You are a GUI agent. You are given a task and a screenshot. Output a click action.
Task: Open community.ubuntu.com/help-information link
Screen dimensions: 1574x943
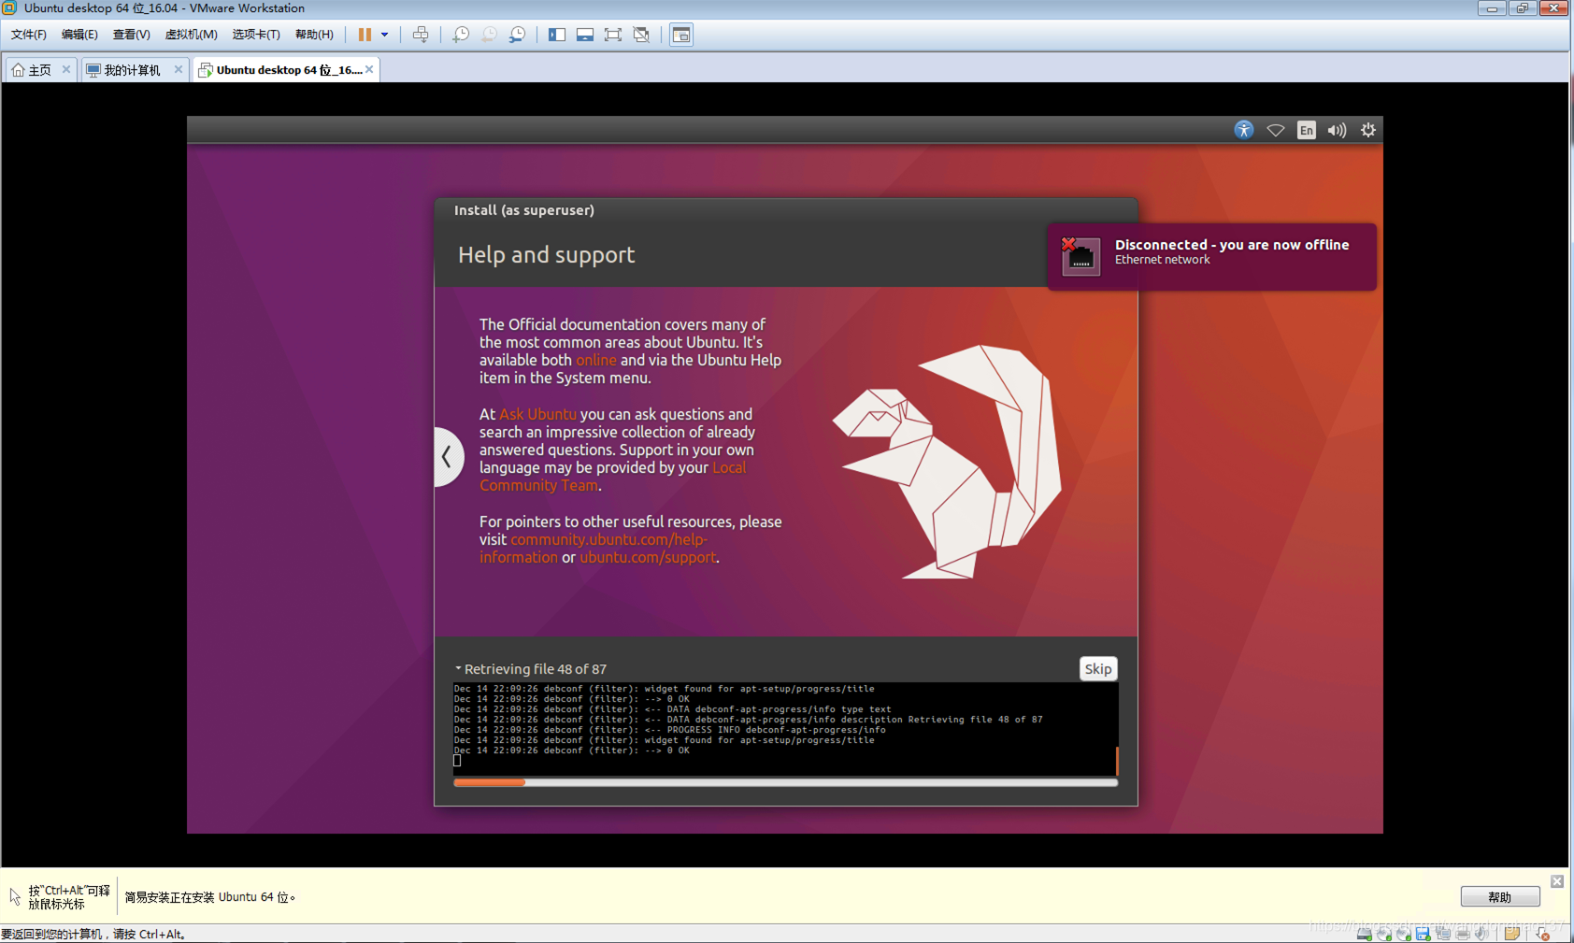pyautogui.click(x=593, y=549)
